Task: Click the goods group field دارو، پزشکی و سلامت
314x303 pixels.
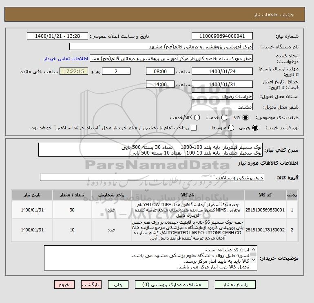Action: [152, 177]
